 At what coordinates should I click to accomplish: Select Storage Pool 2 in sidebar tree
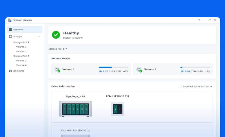tap(21, 56)
